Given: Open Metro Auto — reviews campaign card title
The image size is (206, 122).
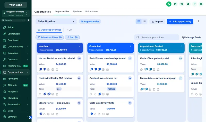Looking at the screenshot, I should pos(158,78).
